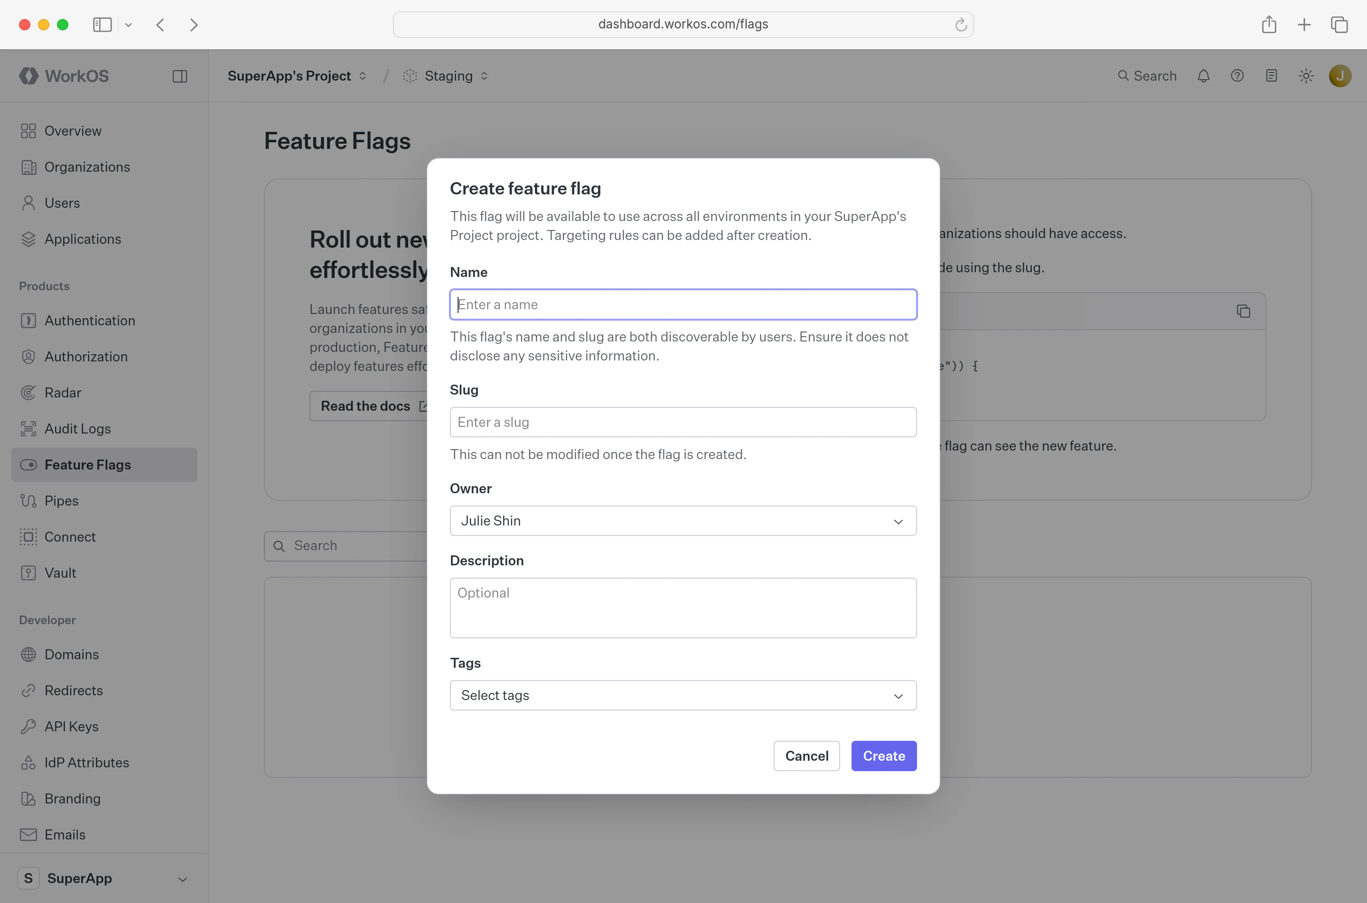Click the API Keys key icon
Screen dimensions: 1367x903
28,727
